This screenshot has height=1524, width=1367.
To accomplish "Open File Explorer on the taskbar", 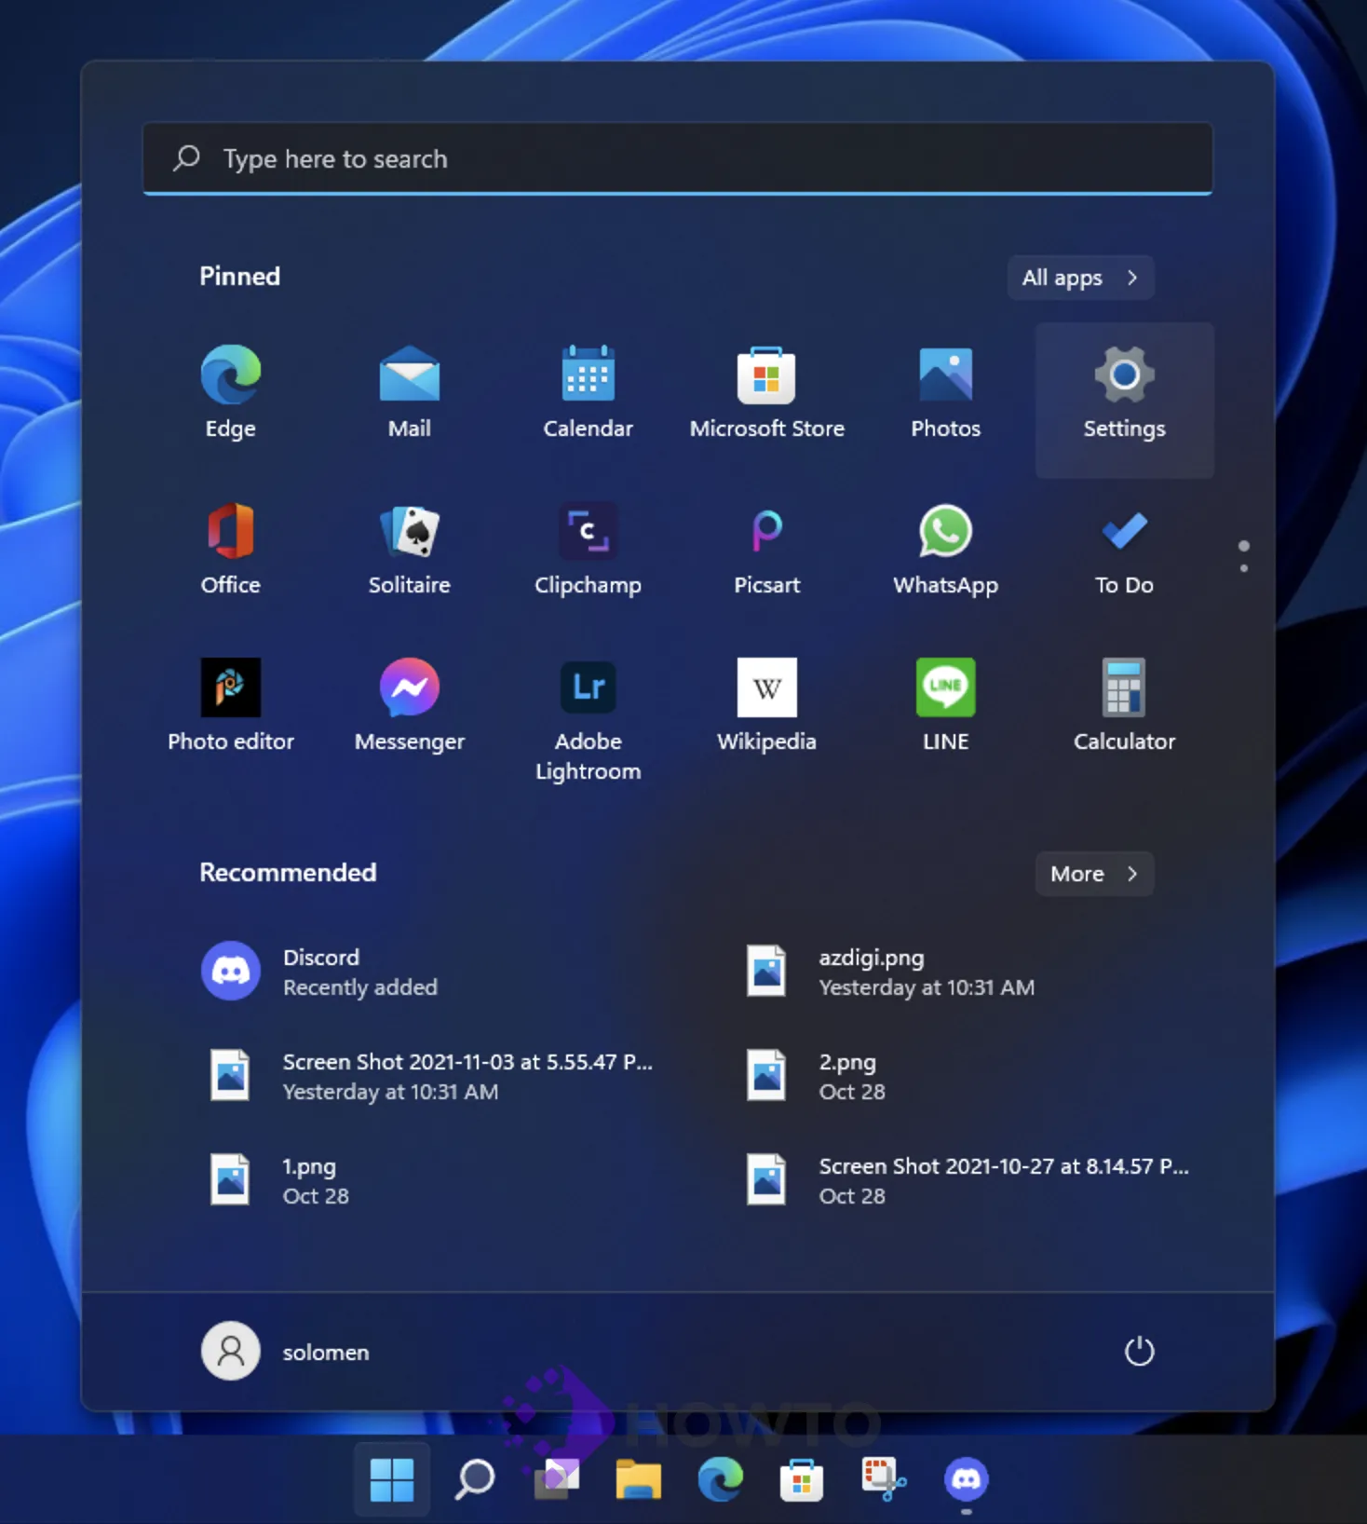I will [x=638, y=1478].
